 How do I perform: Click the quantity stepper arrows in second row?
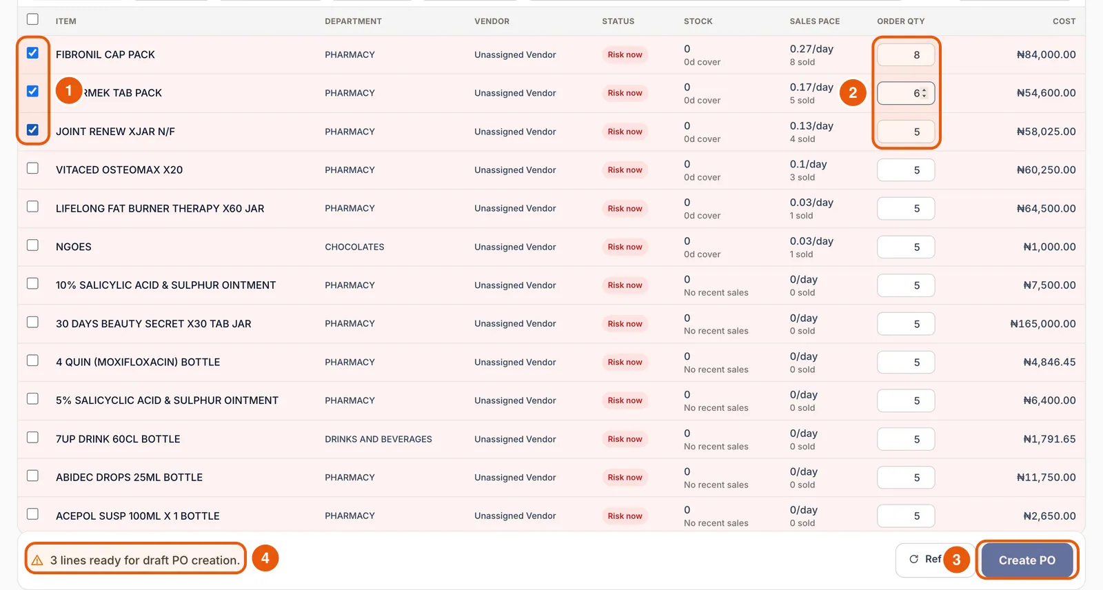924,93
